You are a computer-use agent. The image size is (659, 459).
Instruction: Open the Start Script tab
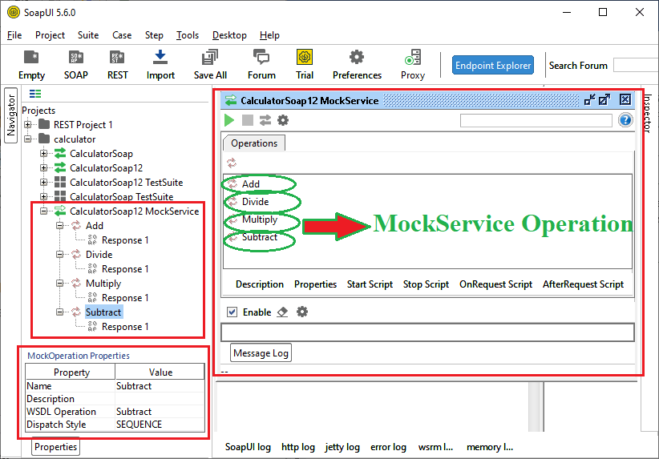click(x=370, y=284)
